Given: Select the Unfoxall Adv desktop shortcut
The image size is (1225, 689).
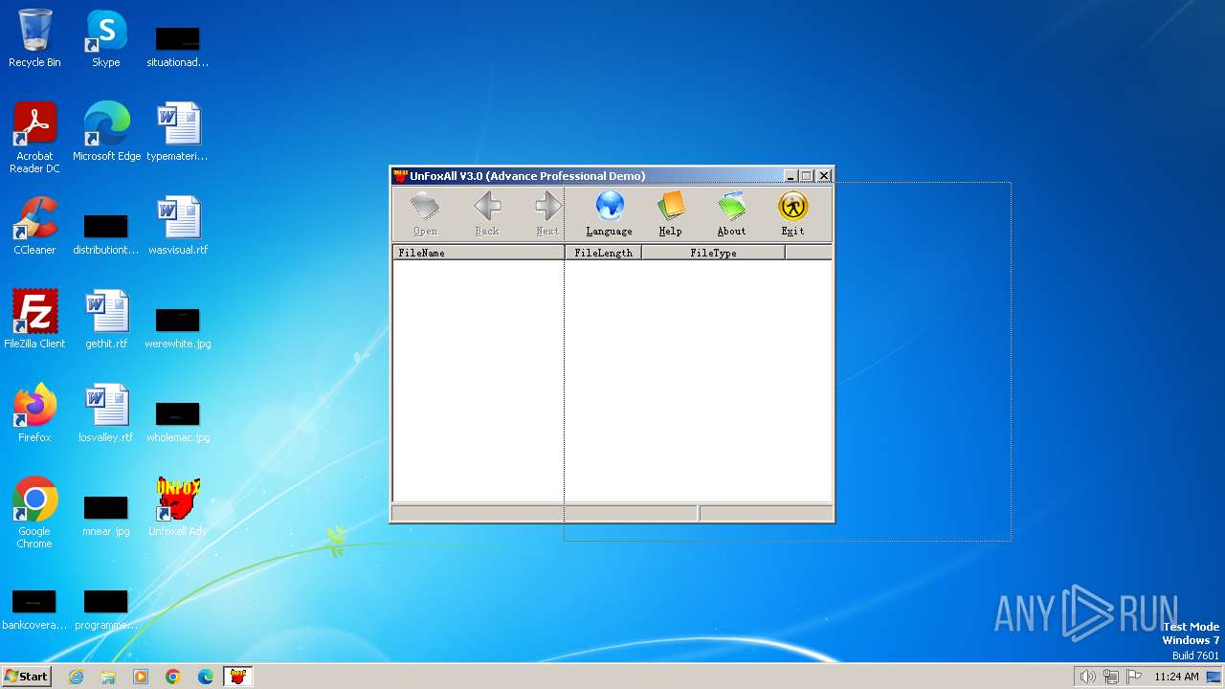Looking at the screenshot, I should [177, 507].
